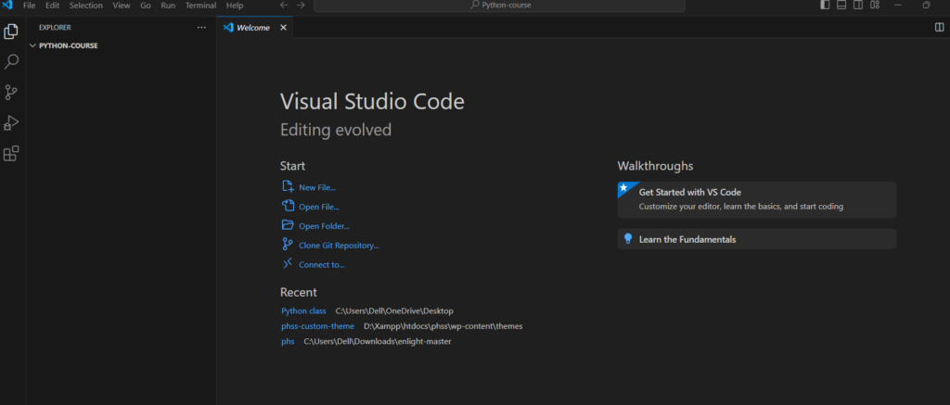Open the Source Control view
The image size is (950, 405).
click(x=11, y=93)
